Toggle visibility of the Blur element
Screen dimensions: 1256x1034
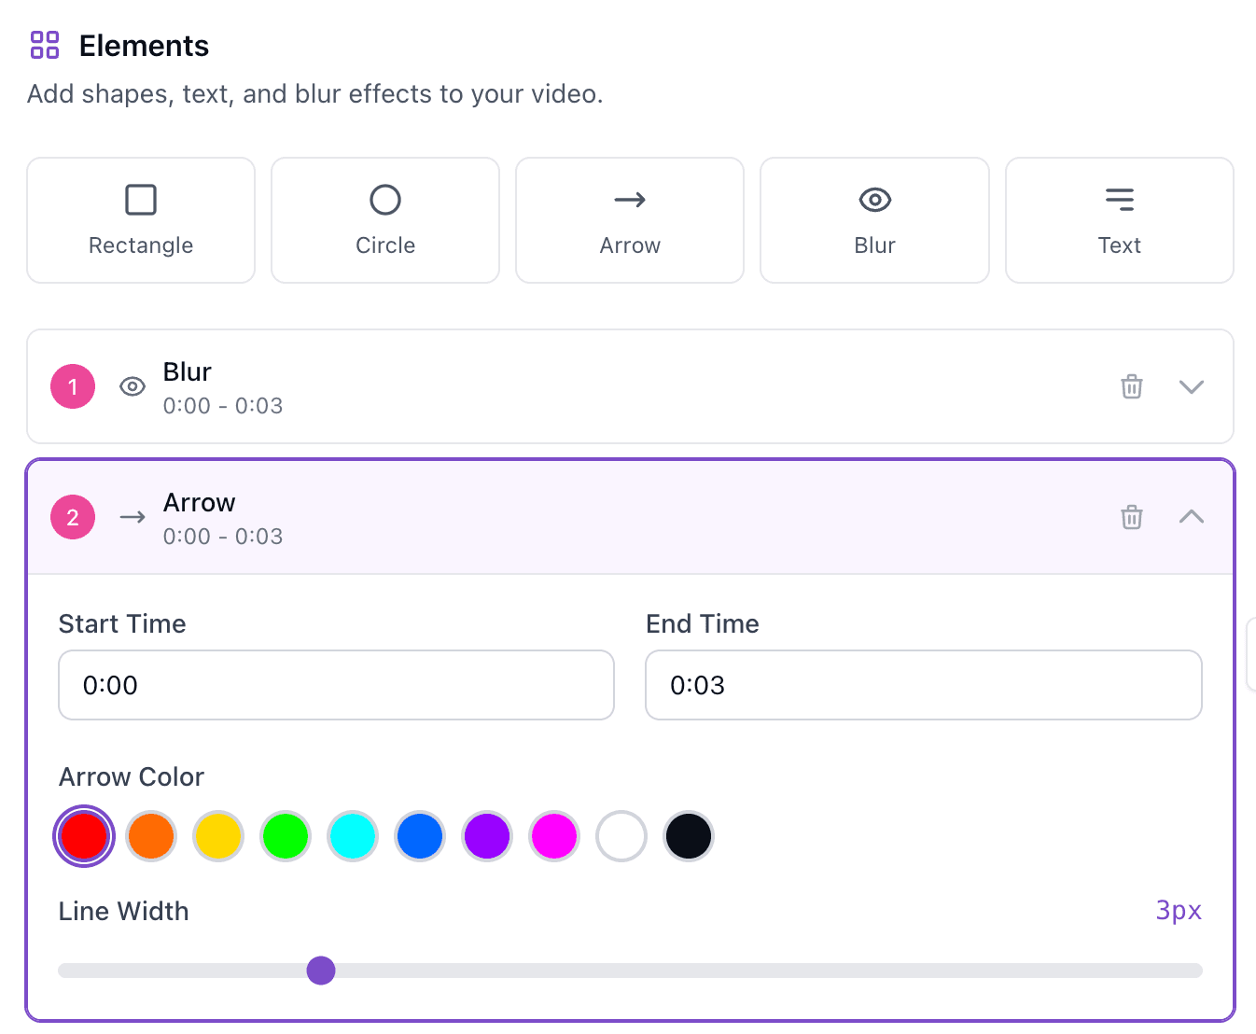click(132, 386)
